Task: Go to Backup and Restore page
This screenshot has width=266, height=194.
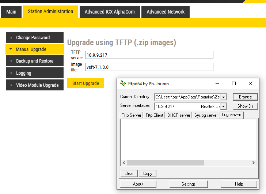Action: click(x=35, y=61)
